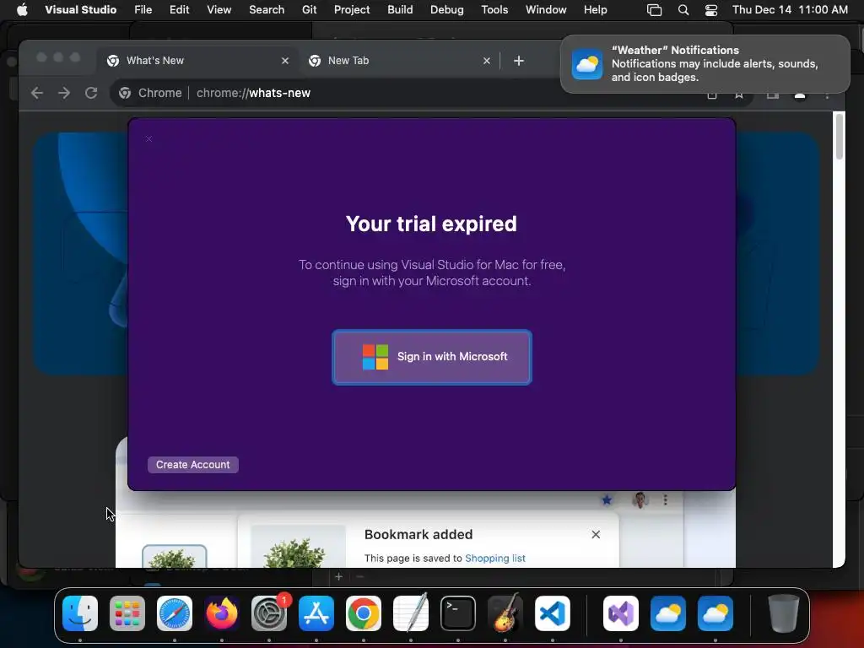This screenshot has width=864, height=648.
Task: Open the last Weather icon in Dock
Action: [x=715, y=613]
